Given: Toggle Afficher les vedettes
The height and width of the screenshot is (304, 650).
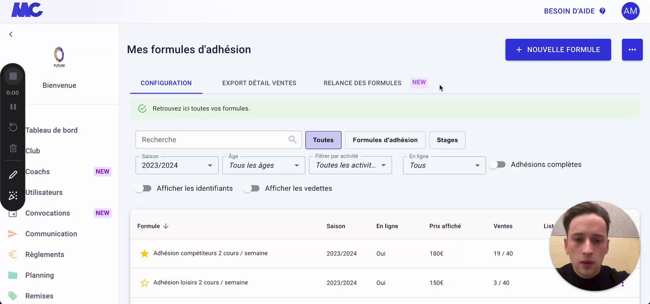Looking at the screenshot, I should coord(251,188).
